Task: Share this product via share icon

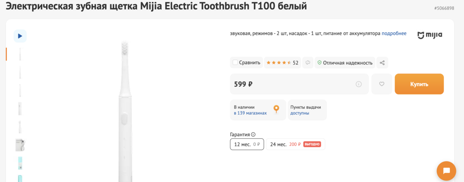Action: pos(382,63)
